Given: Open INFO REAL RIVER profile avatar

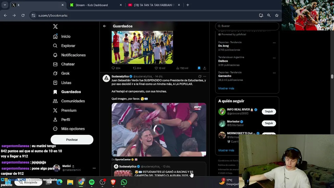Looking at the screenshot, I should coord(222,111).
